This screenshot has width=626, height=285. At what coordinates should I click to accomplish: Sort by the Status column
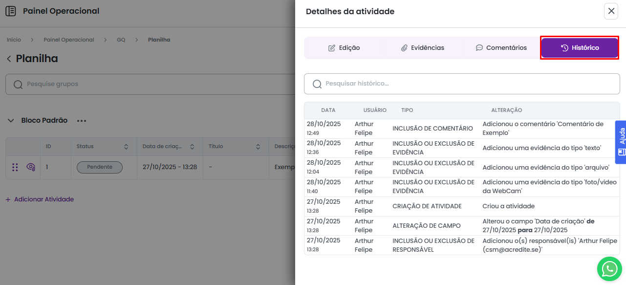pyautogui.click(x=126, y=147)
